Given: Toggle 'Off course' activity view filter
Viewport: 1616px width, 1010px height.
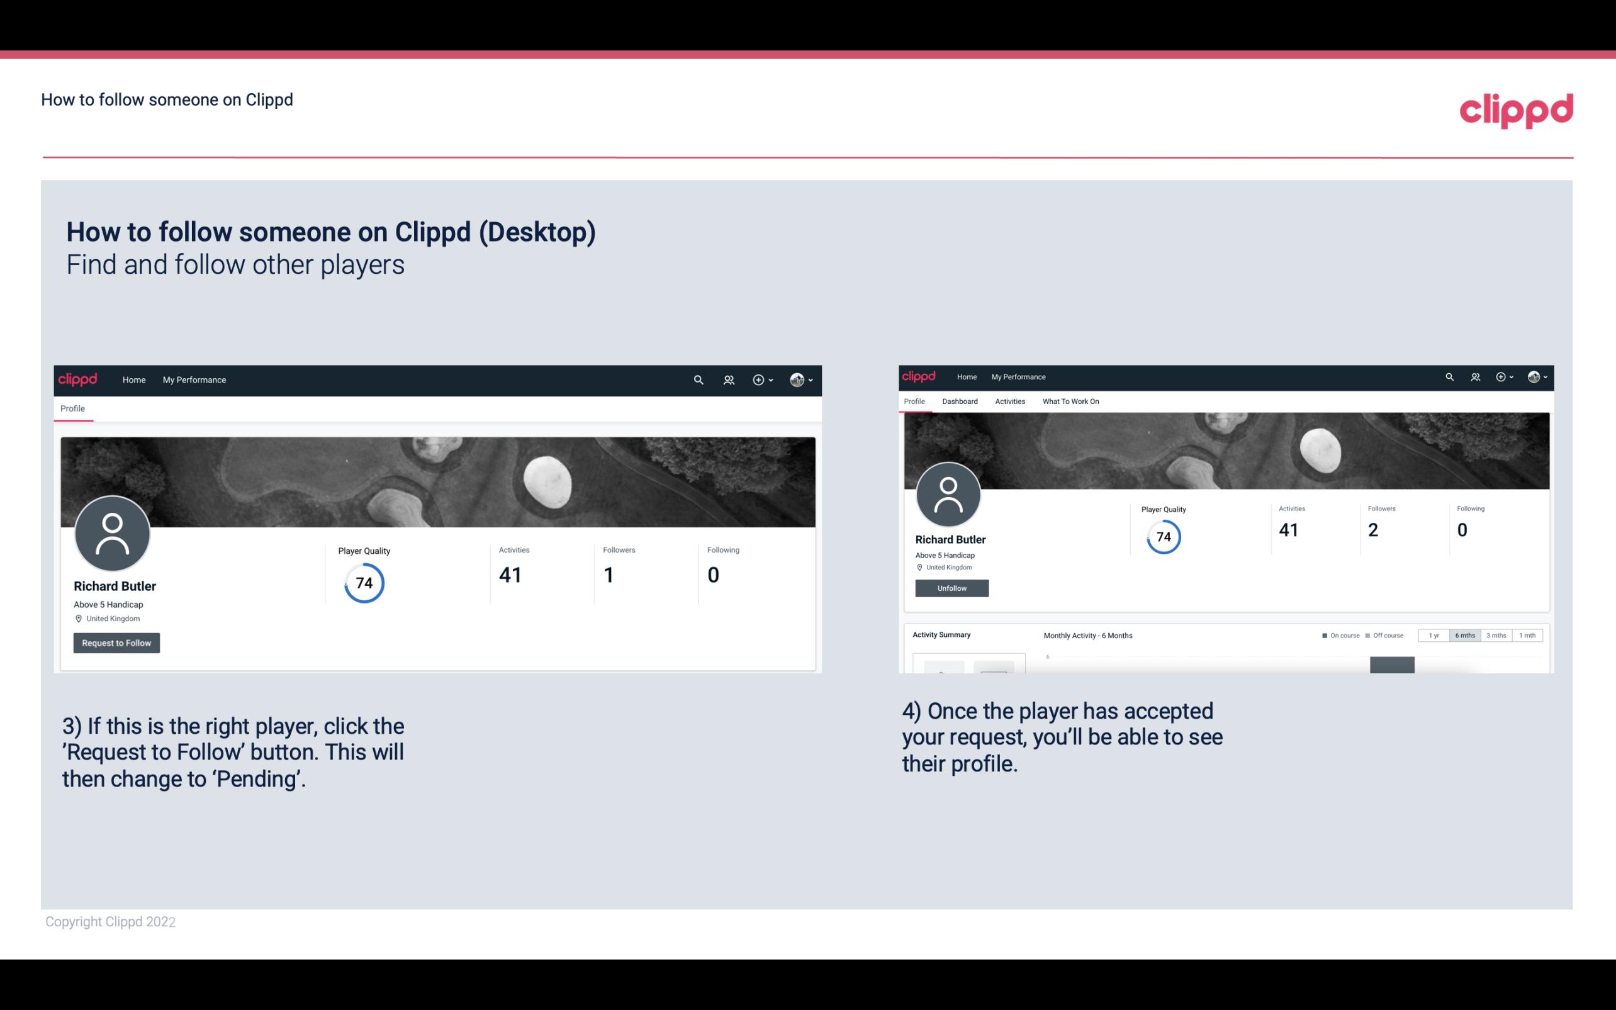Looking at the screenshot, I should point(1387,636).
